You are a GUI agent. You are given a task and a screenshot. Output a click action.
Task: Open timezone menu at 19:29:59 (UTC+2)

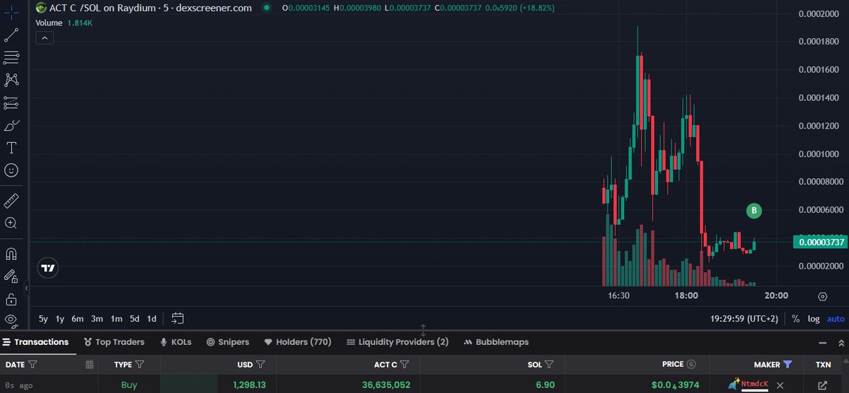[744, 319]
